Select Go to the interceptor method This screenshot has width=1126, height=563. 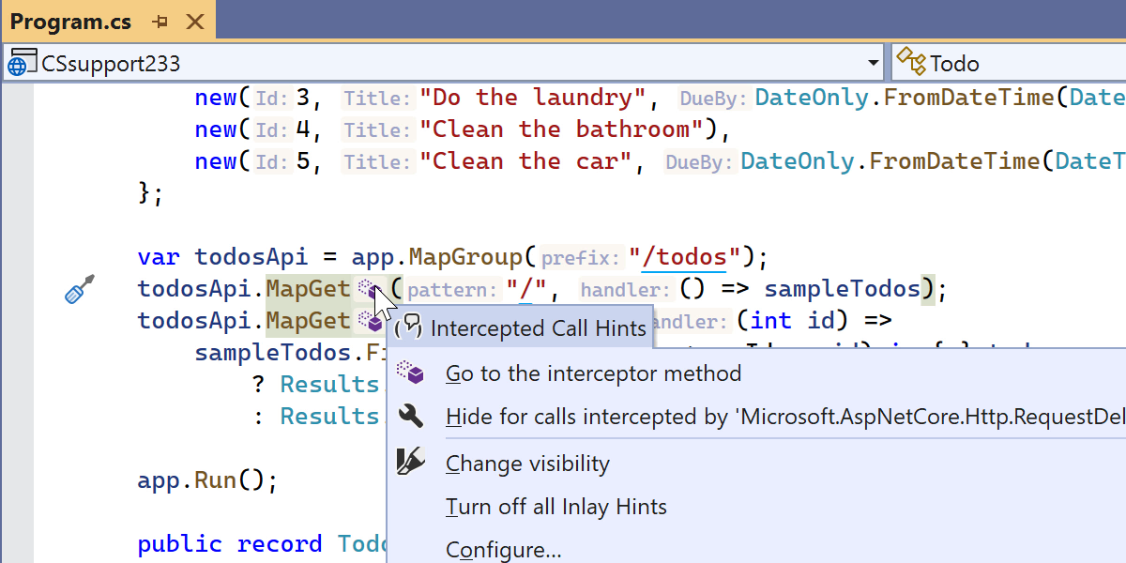tap(593, 373)
